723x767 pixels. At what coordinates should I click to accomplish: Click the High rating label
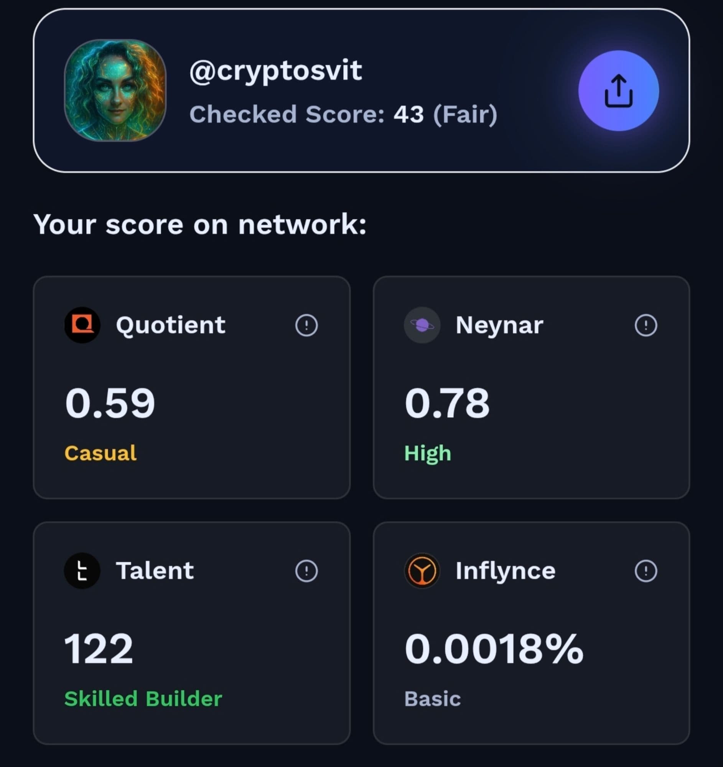[x=428, y=453]
